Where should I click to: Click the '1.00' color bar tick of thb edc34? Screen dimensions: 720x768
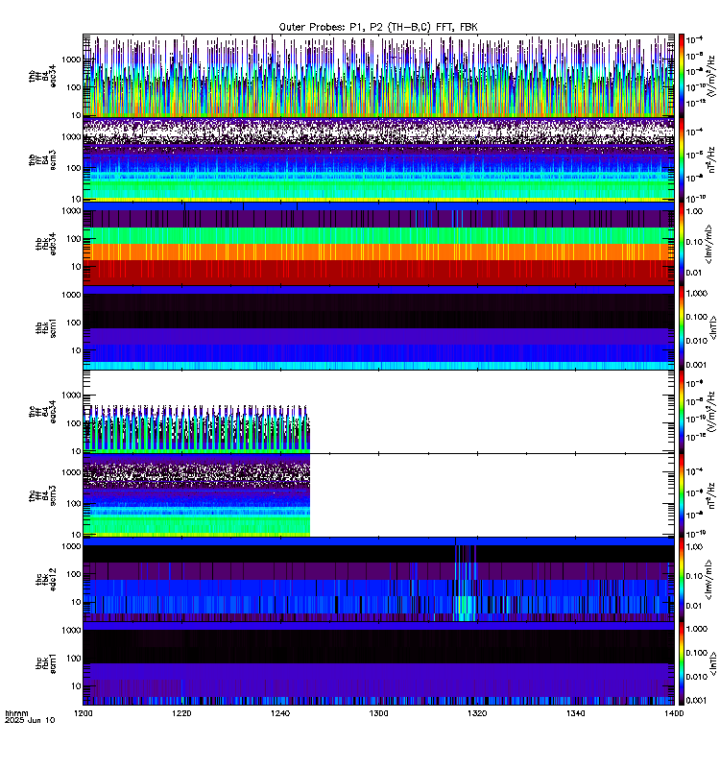694,211
